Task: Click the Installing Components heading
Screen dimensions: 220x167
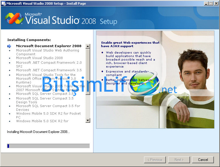Action: tap(29, 40)
